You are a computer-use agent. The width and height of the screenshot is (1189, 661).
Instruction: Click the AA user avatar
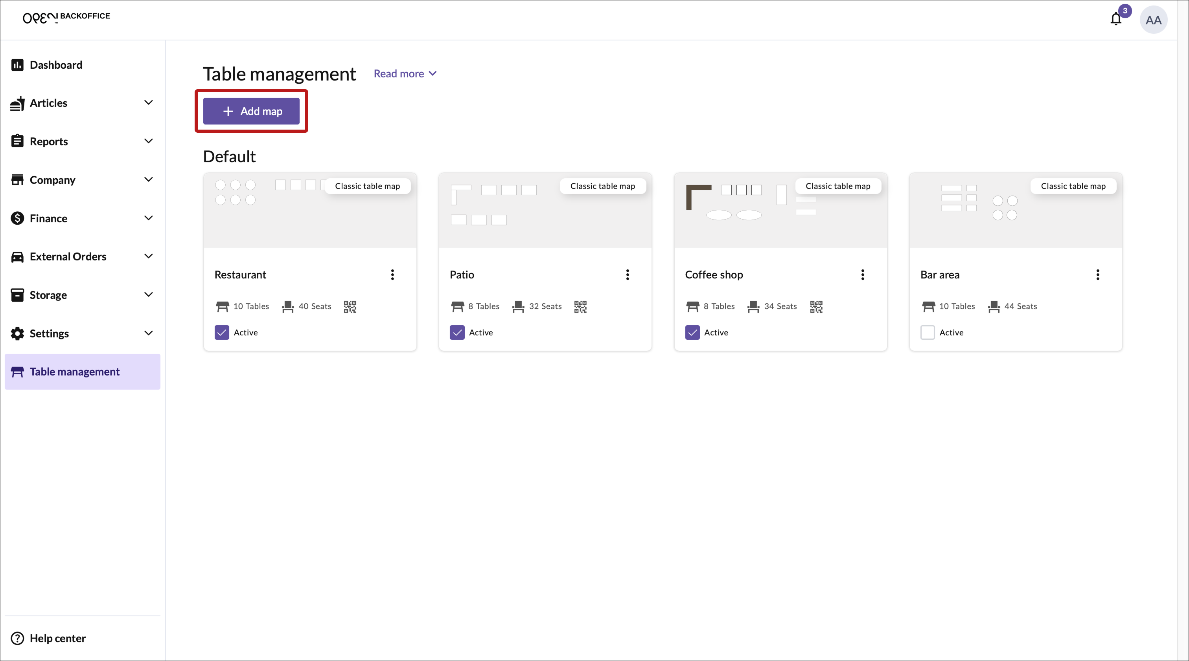pos(1153,20)
